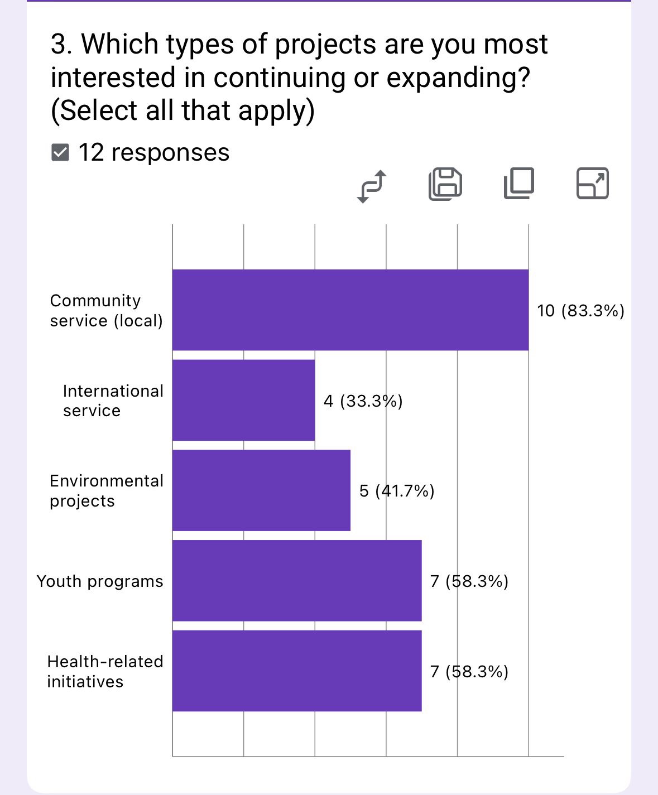Image resolution: width=658 pixels, height=795 pixels.
Task: Click the checkbox icon beside 12 responses
Action: pyautogui.click(x=60, y=152)
